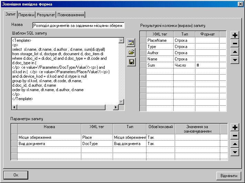This screenshot has height=183, width=245.
Task: Click Так in the Місце збереження row
Action: point(161,137)
